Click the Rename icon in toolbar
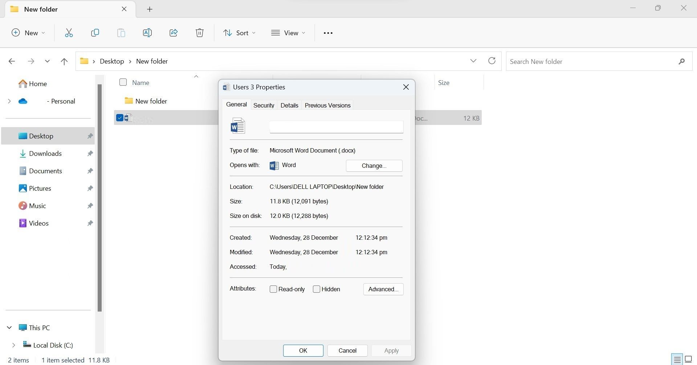Screen dimensions: 697x365 (147, 33)
